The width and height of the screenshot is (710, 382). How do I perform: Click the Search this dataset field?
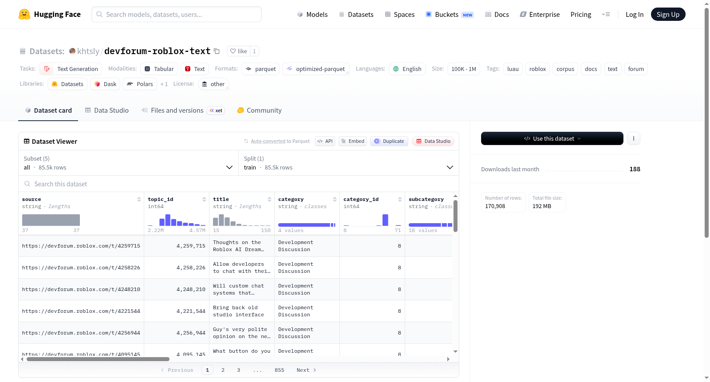[x=239, y=184]
